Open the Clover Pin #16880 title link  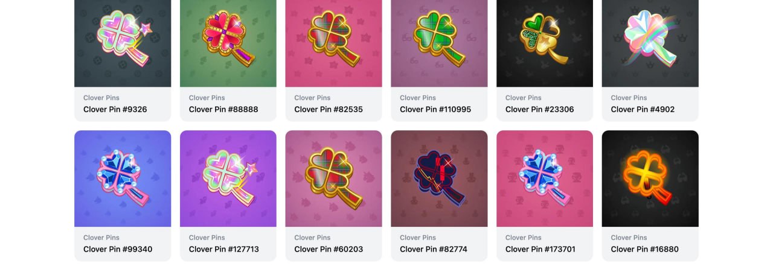click(x=645, y=249)
